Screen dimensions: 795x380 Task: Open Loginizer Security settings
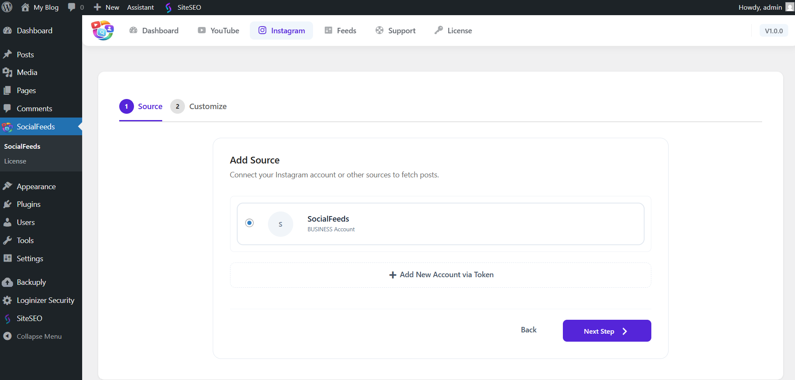[x=45, y=300]
